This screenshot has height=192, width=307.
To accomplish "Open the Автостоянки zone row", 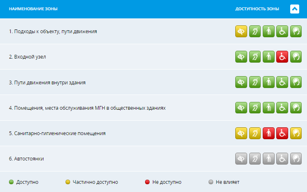I will pyautogui.click(x=153, y=158).
